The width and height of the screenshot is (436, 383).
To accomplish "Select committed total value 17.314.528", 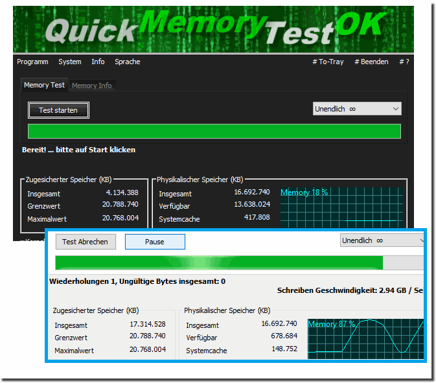I will coord(148,324).
